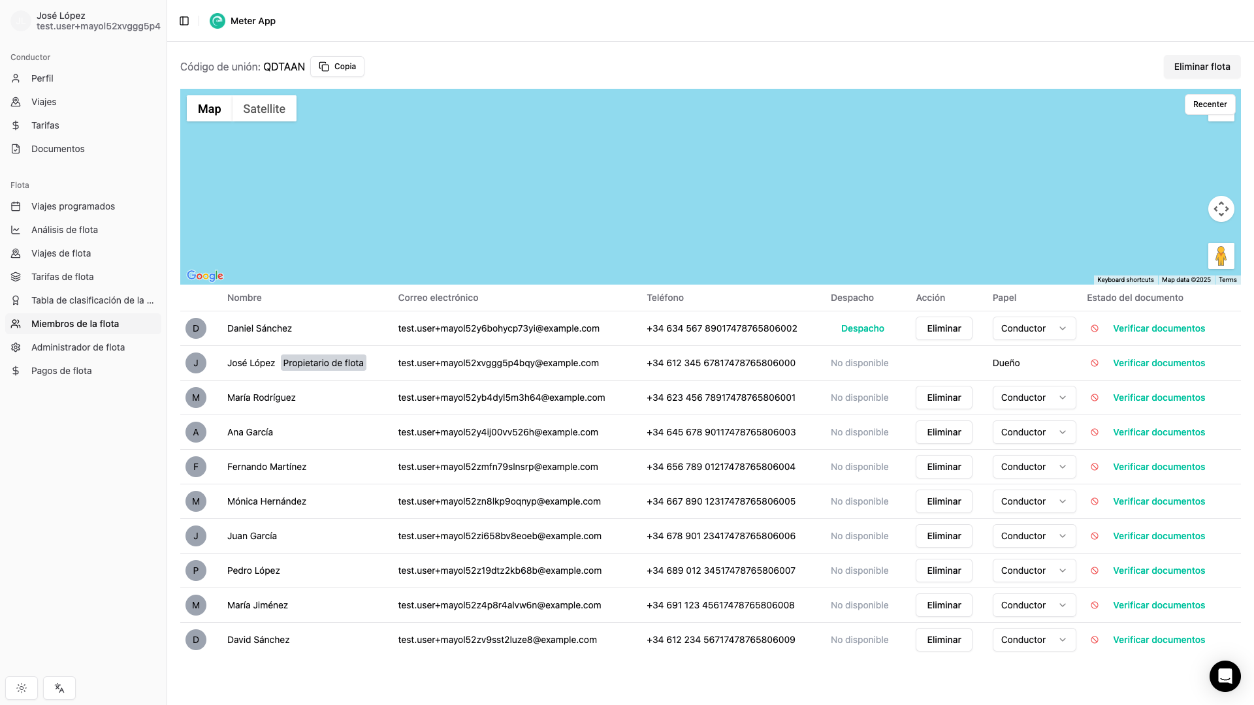1254x705 pixels.
Task: Click Eliminar button for María Rodríguez
Action: 943,398
